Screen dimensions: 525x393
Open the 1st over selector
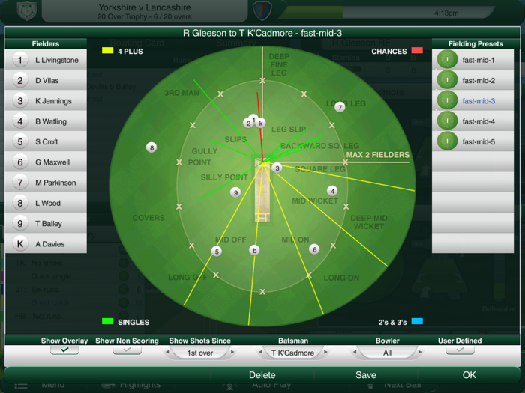pos(200,353)
